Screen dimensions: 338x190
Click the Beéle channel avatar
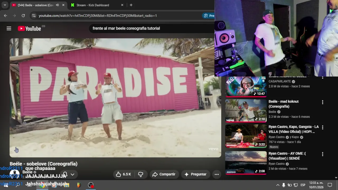click(x=14, y=174)
